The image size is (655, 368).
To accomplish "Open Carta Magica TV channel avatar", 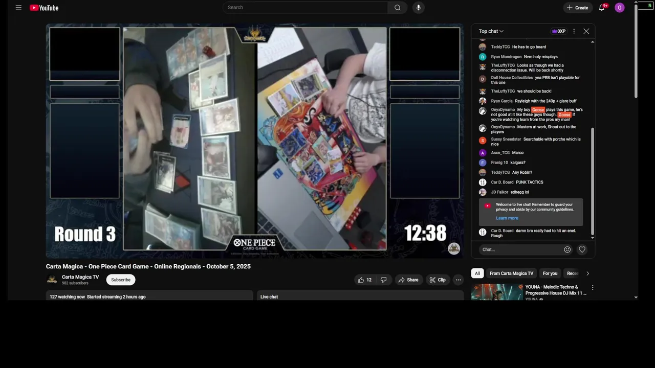I will coord(52,280).
